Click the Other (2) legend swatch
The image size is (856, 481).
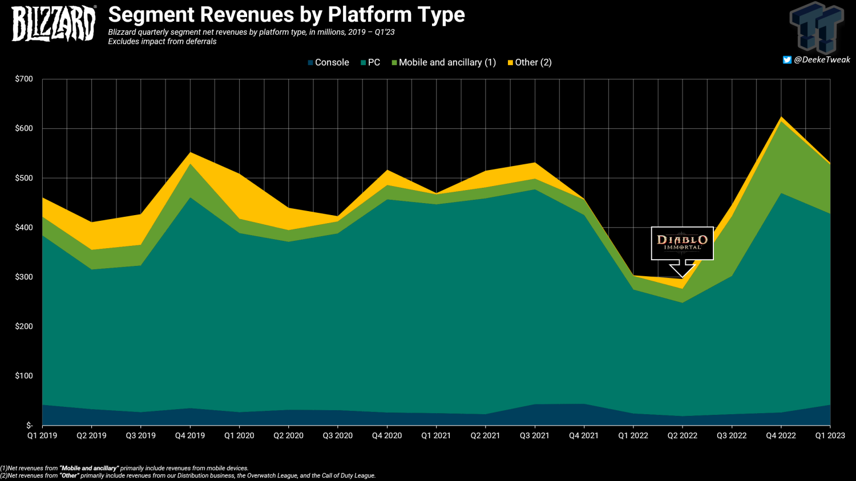pos(510,63)
